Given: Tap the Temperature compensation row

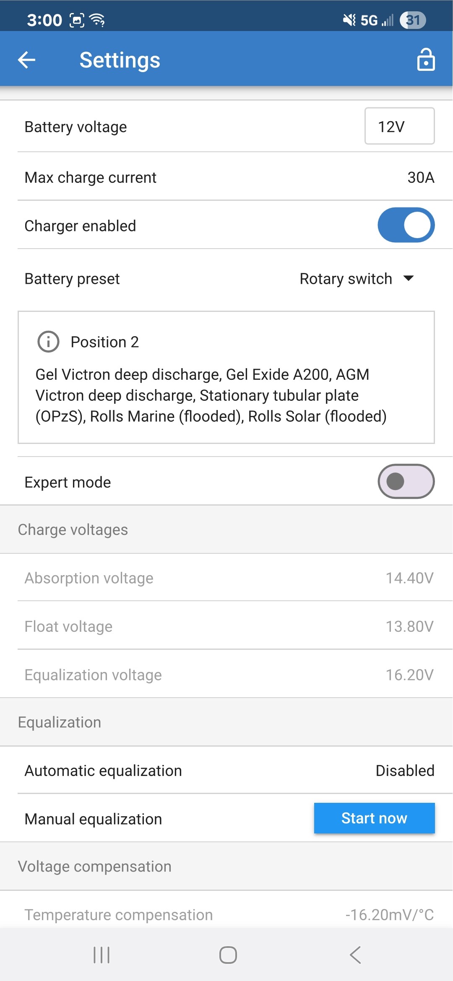Looking at the screenshot, I should (226, 914).
